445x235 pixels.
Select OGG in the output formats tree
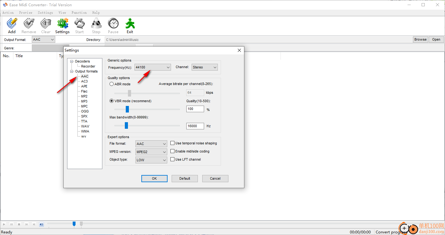pyautogui.click(x=85, y=111)
